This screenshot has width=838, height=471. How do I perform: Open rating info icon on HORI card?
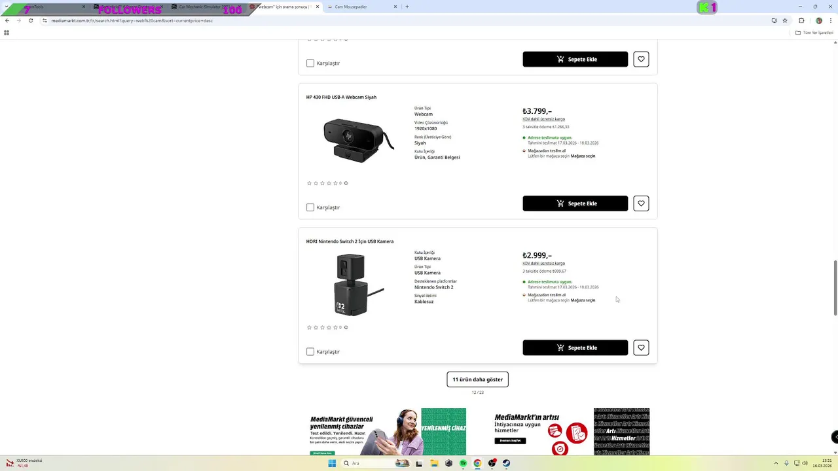346,327
